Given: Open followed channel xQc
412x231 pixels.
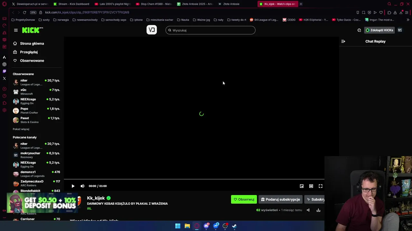Looking at the screenshot, I should (36, 92).
